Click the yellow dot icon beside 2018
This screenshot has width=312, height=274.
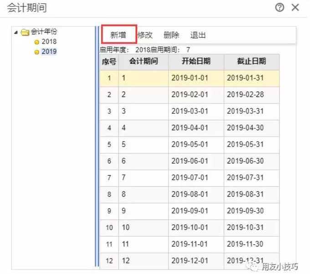click(x=37, y=42)
